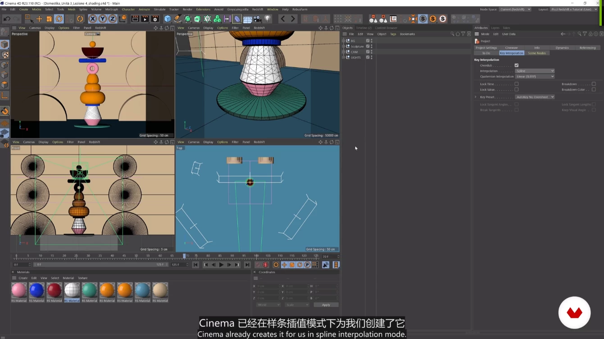Click the Cube primitive icon
604x339 pixels.
tap(168, 19)
